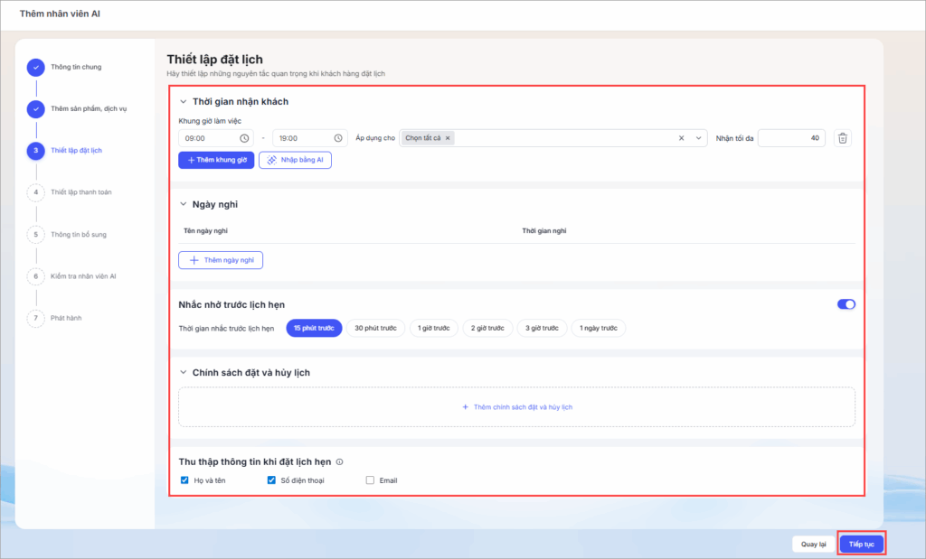Click info icon beside 'Thu thập thông tin' heading
926x559 pixels.
(339, 461)
